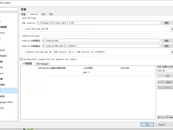Click the green checkmark beside Android settings are OK
This screenshot has height=130, width=173.
(25, 52)
